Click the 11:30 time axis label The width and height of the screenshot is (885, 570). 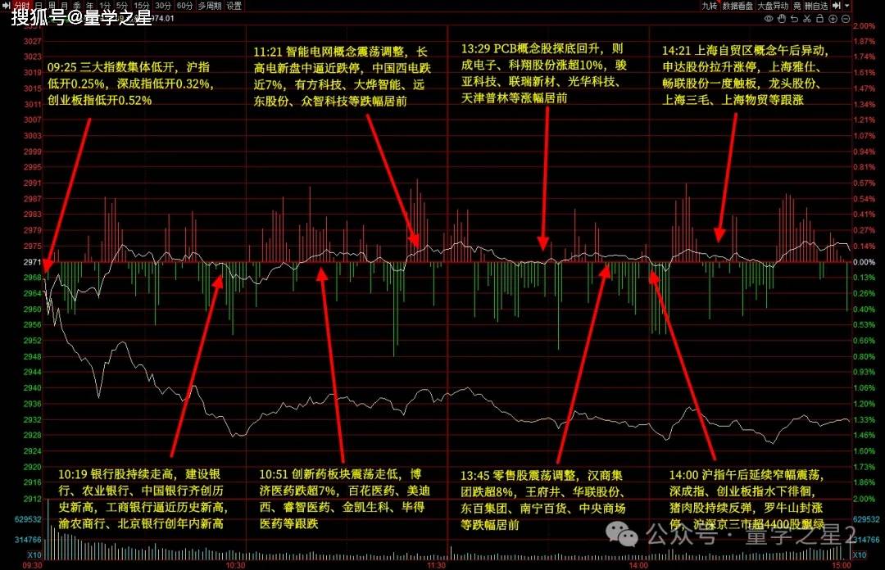(436, 565)
